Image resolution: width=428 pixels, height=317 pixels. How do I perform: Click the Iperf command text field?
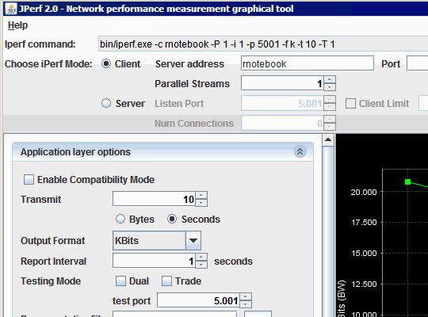[263, 44]
